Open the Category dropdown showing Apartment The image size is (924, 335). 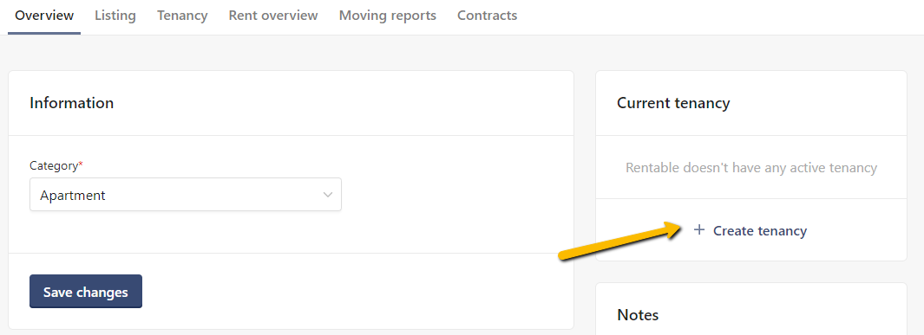(x=186, y=195)
